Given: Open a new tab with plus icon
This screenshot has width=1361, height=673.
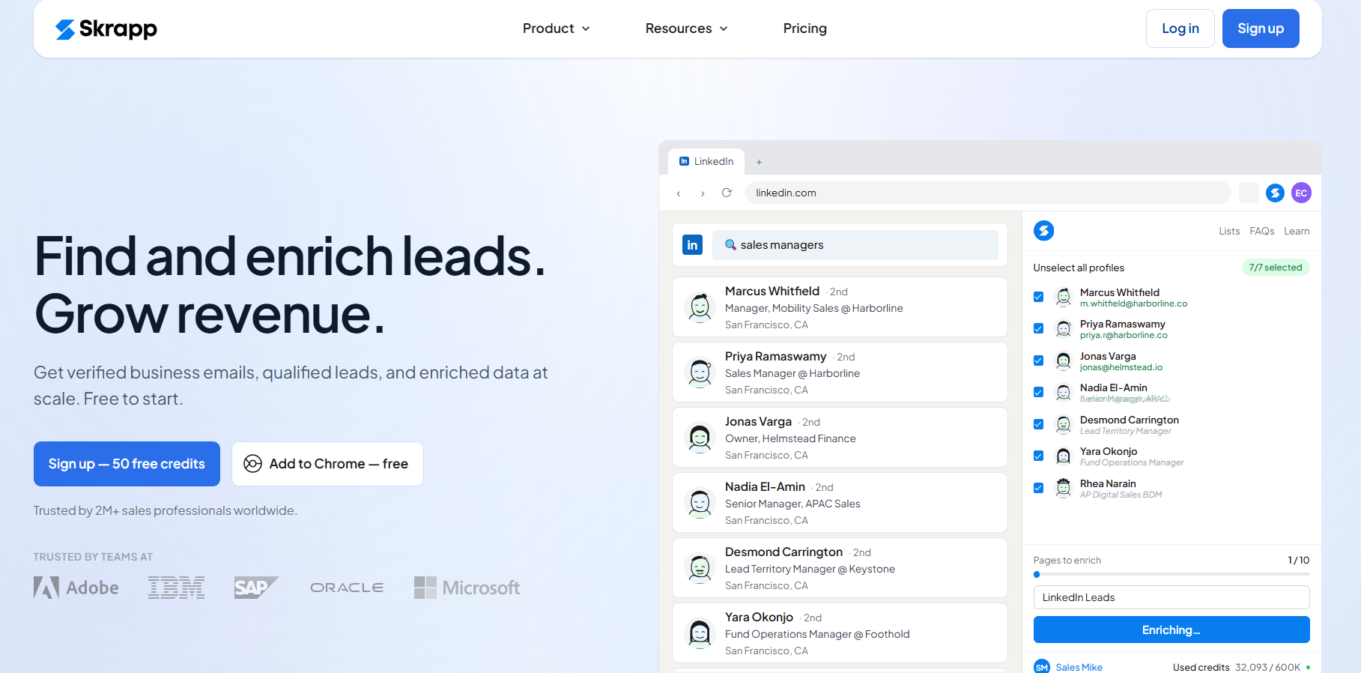Looking at the screenshot, I should point(759,162).
